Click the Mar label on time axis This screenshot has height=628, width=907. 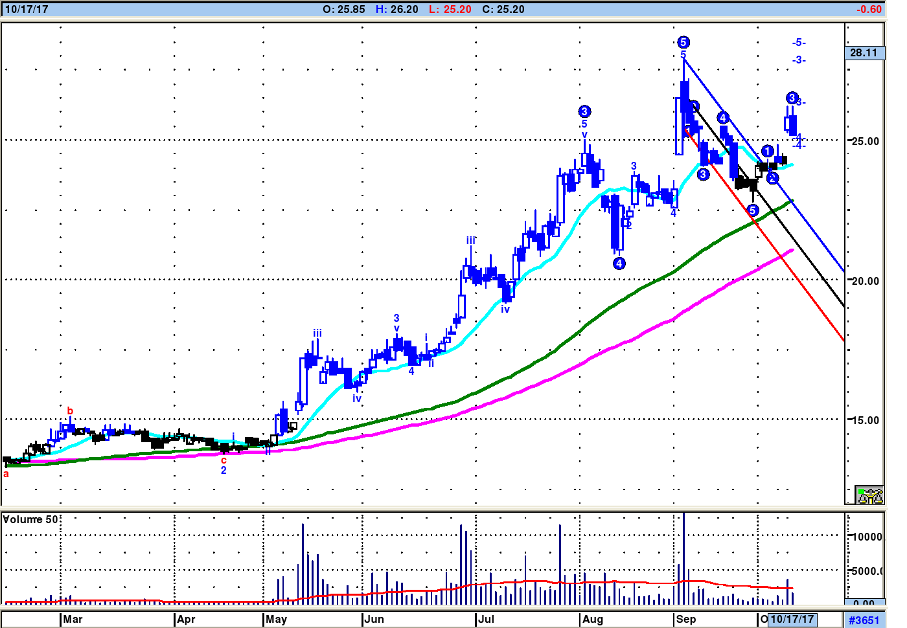click(x=73, y=620)
